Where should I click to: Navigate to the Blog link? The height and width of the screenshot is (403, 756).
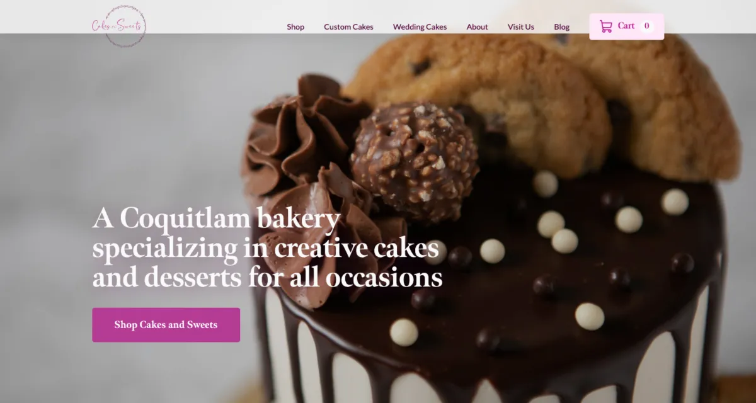tap(561, 27)
